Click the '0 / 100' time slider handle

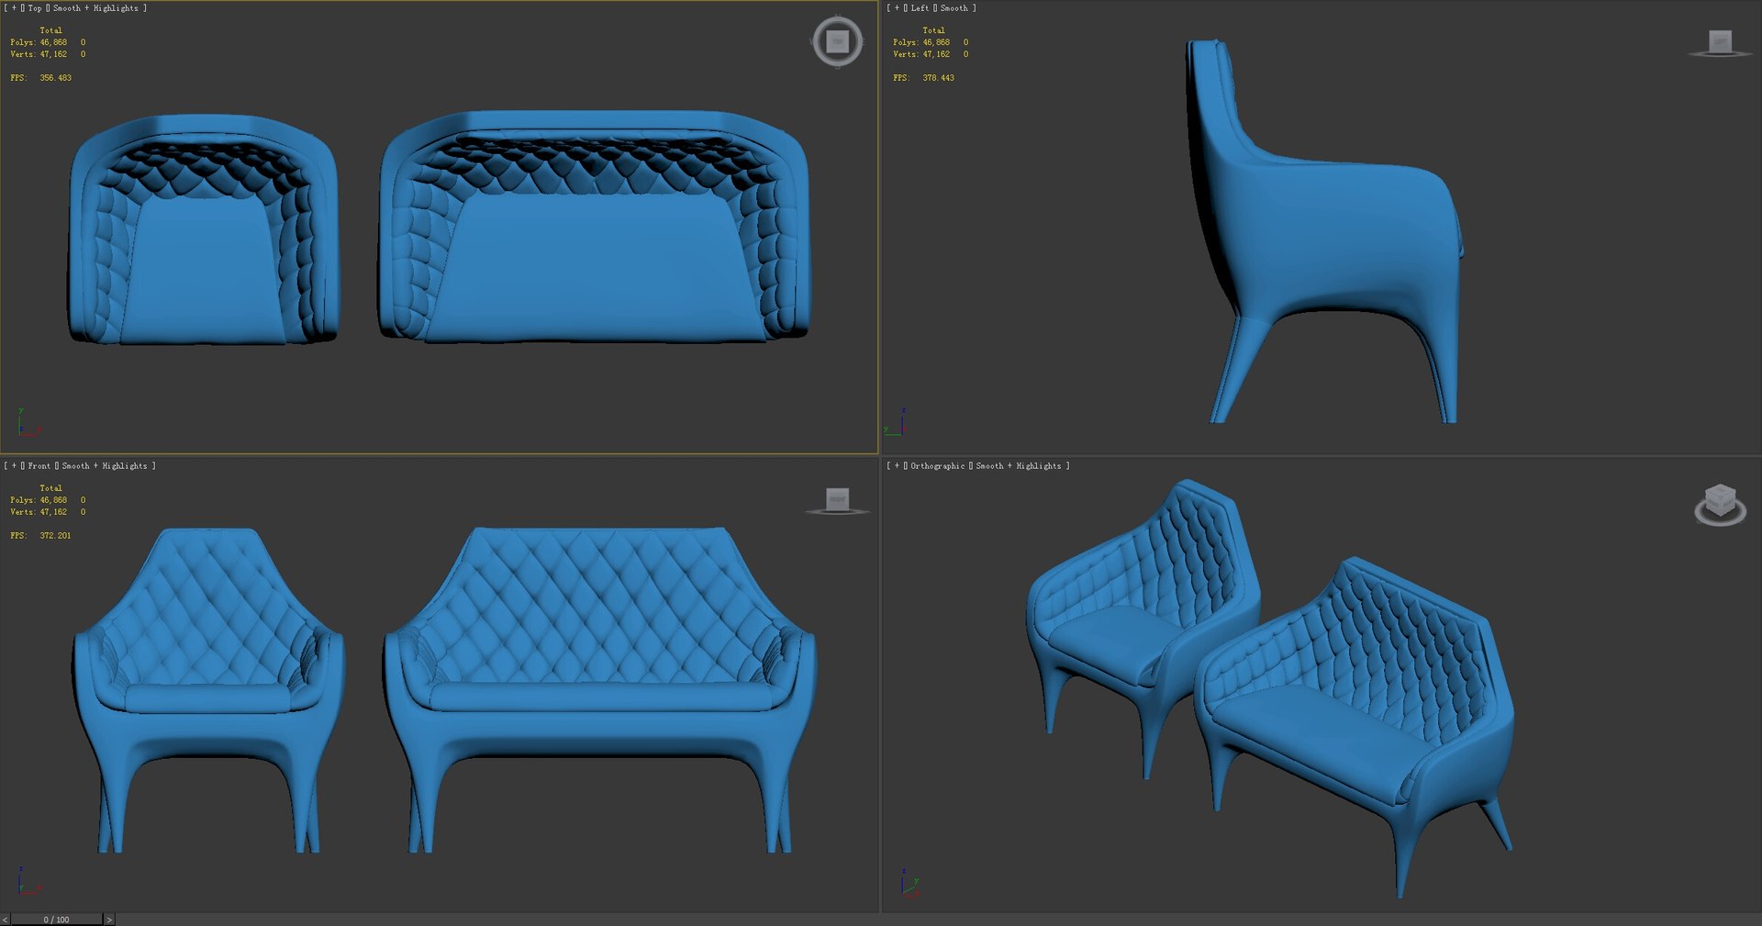point(56,920)
